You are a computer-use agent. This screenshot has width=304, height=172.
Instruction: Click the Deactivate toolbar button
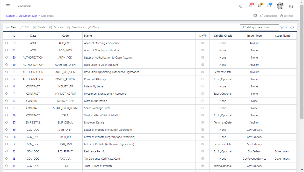75,27
